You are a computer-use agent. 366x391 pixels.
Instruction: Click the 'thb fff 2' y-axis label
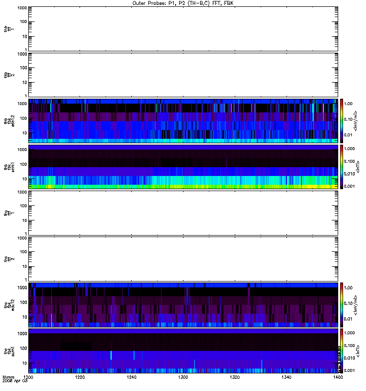click(x=9, y=75)
